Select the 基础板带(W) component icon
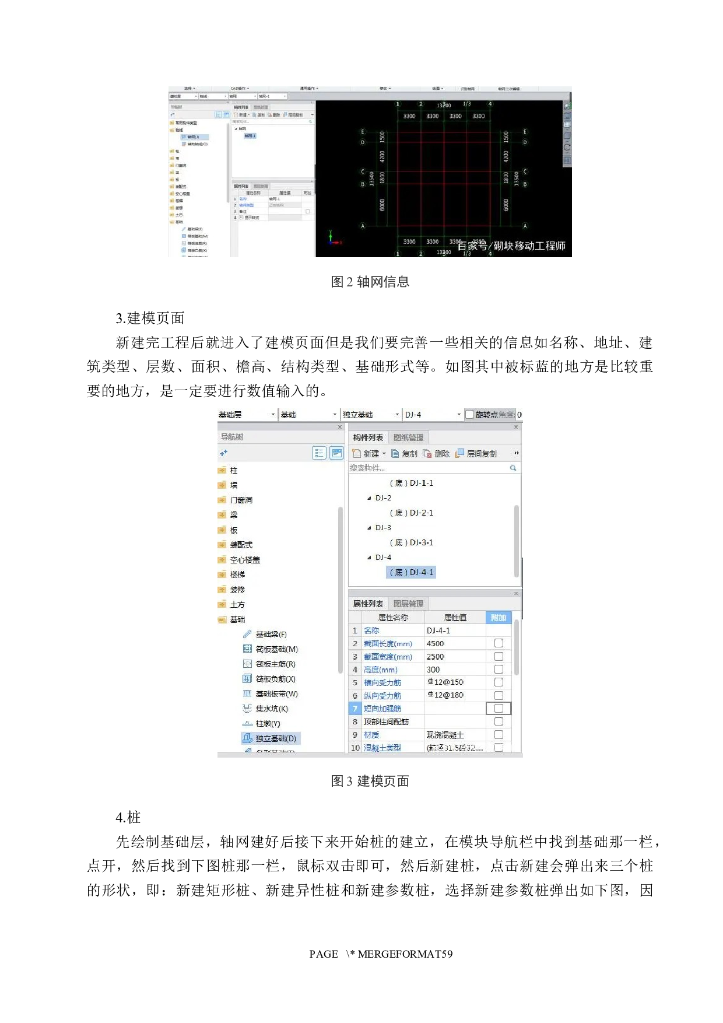The height and width of the screenshot is (1023, 723). (x=247, y=693)
